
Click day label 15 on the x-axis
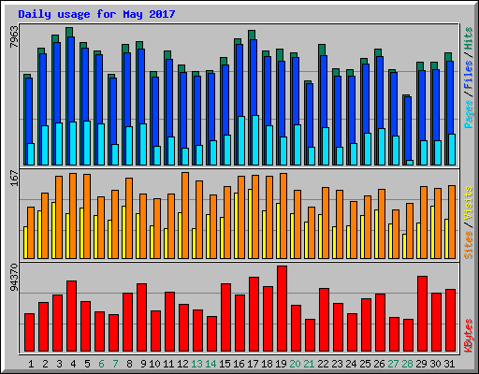pyautogui.click(x=225, y=364)
